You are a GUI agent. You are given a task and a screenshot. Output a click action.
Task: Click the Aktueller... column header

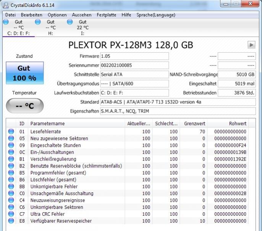click(139, 124)
